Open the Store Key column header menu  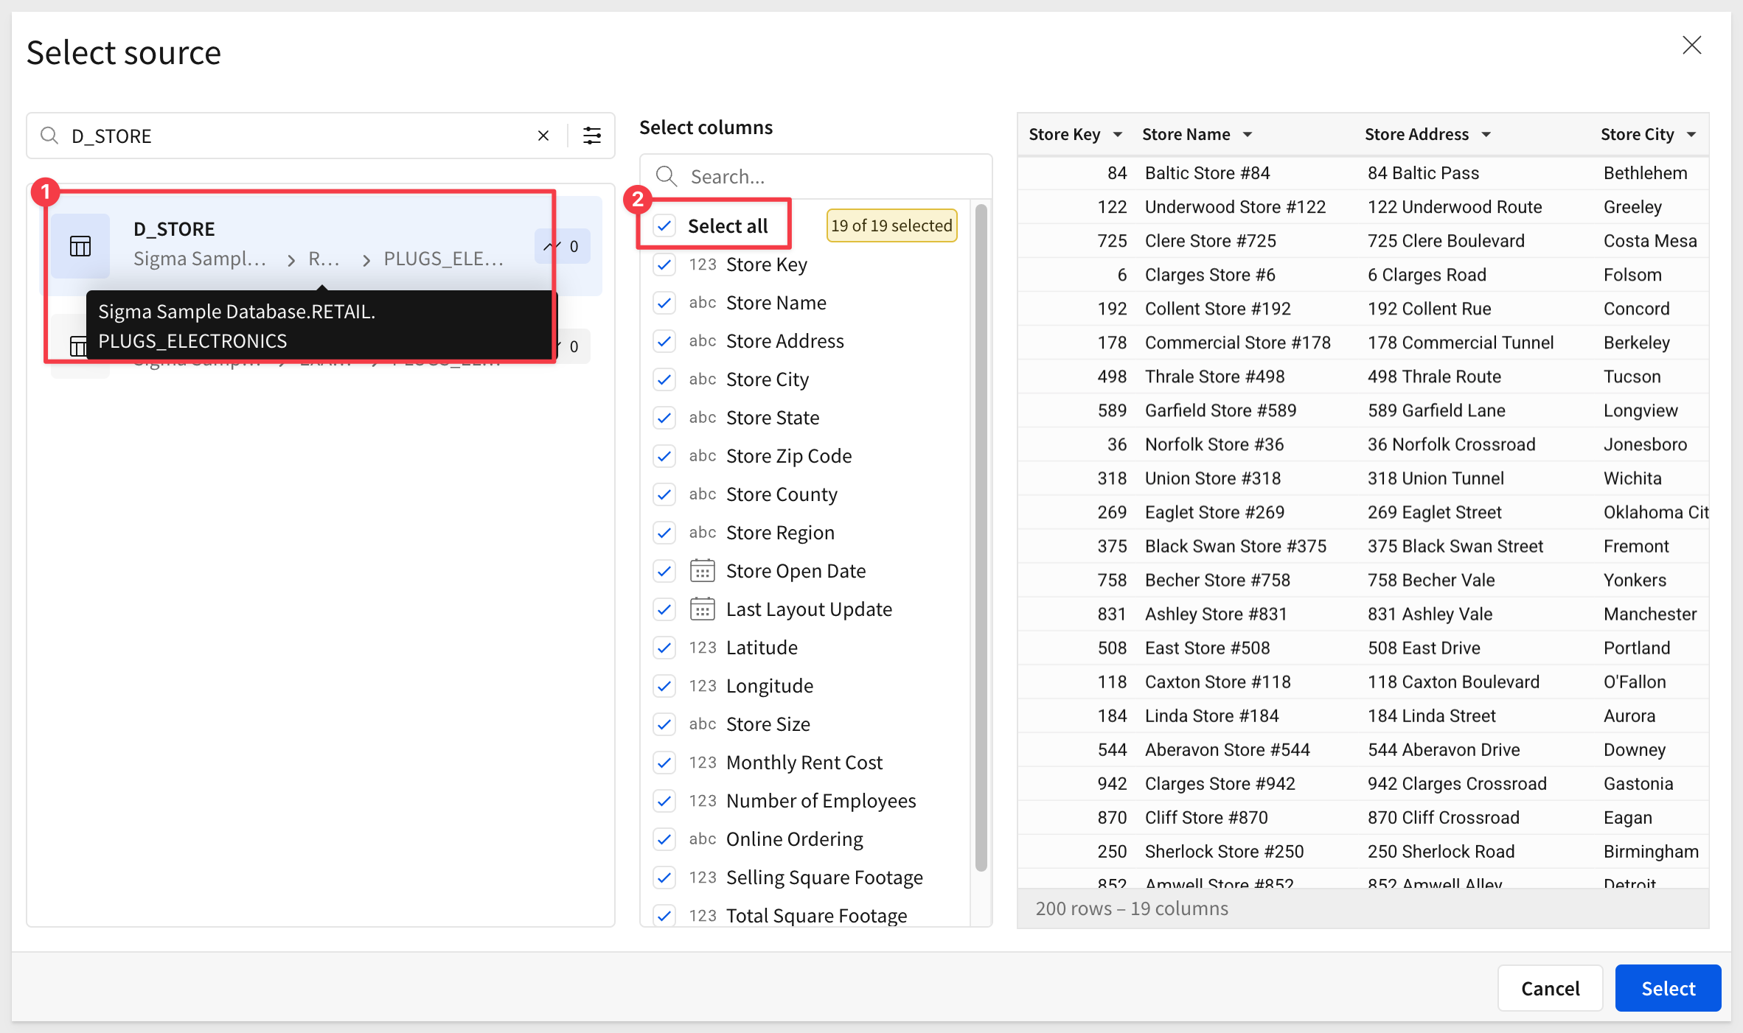[x=1118, y=135]
